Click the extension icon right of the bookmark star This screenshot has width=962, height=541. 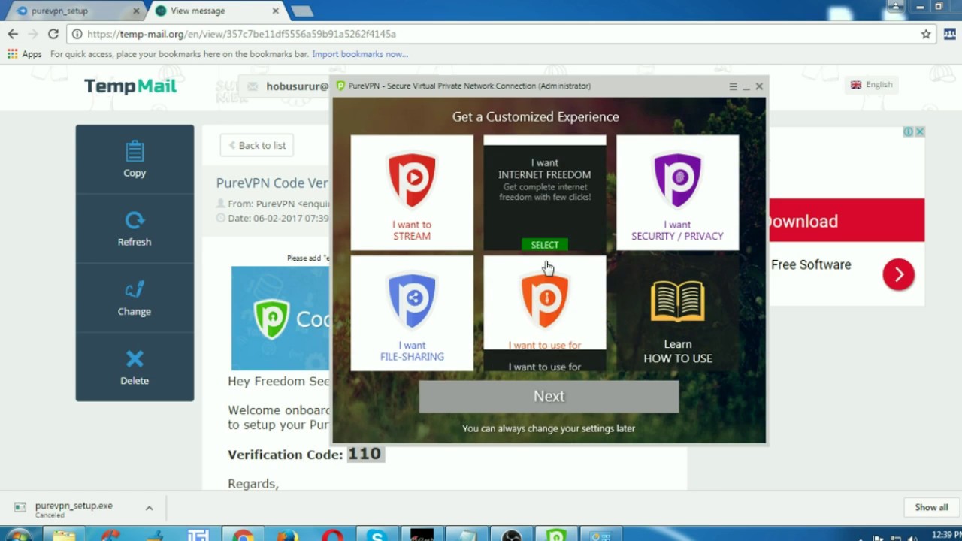pos(950,34)
